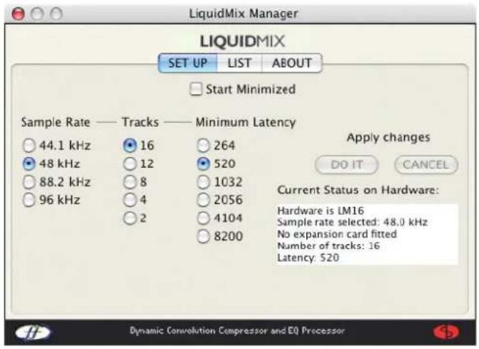The image size is (479, 349).
Task: Zoom the LiquidMix Manager window
Action: click(x=56, y=14)
